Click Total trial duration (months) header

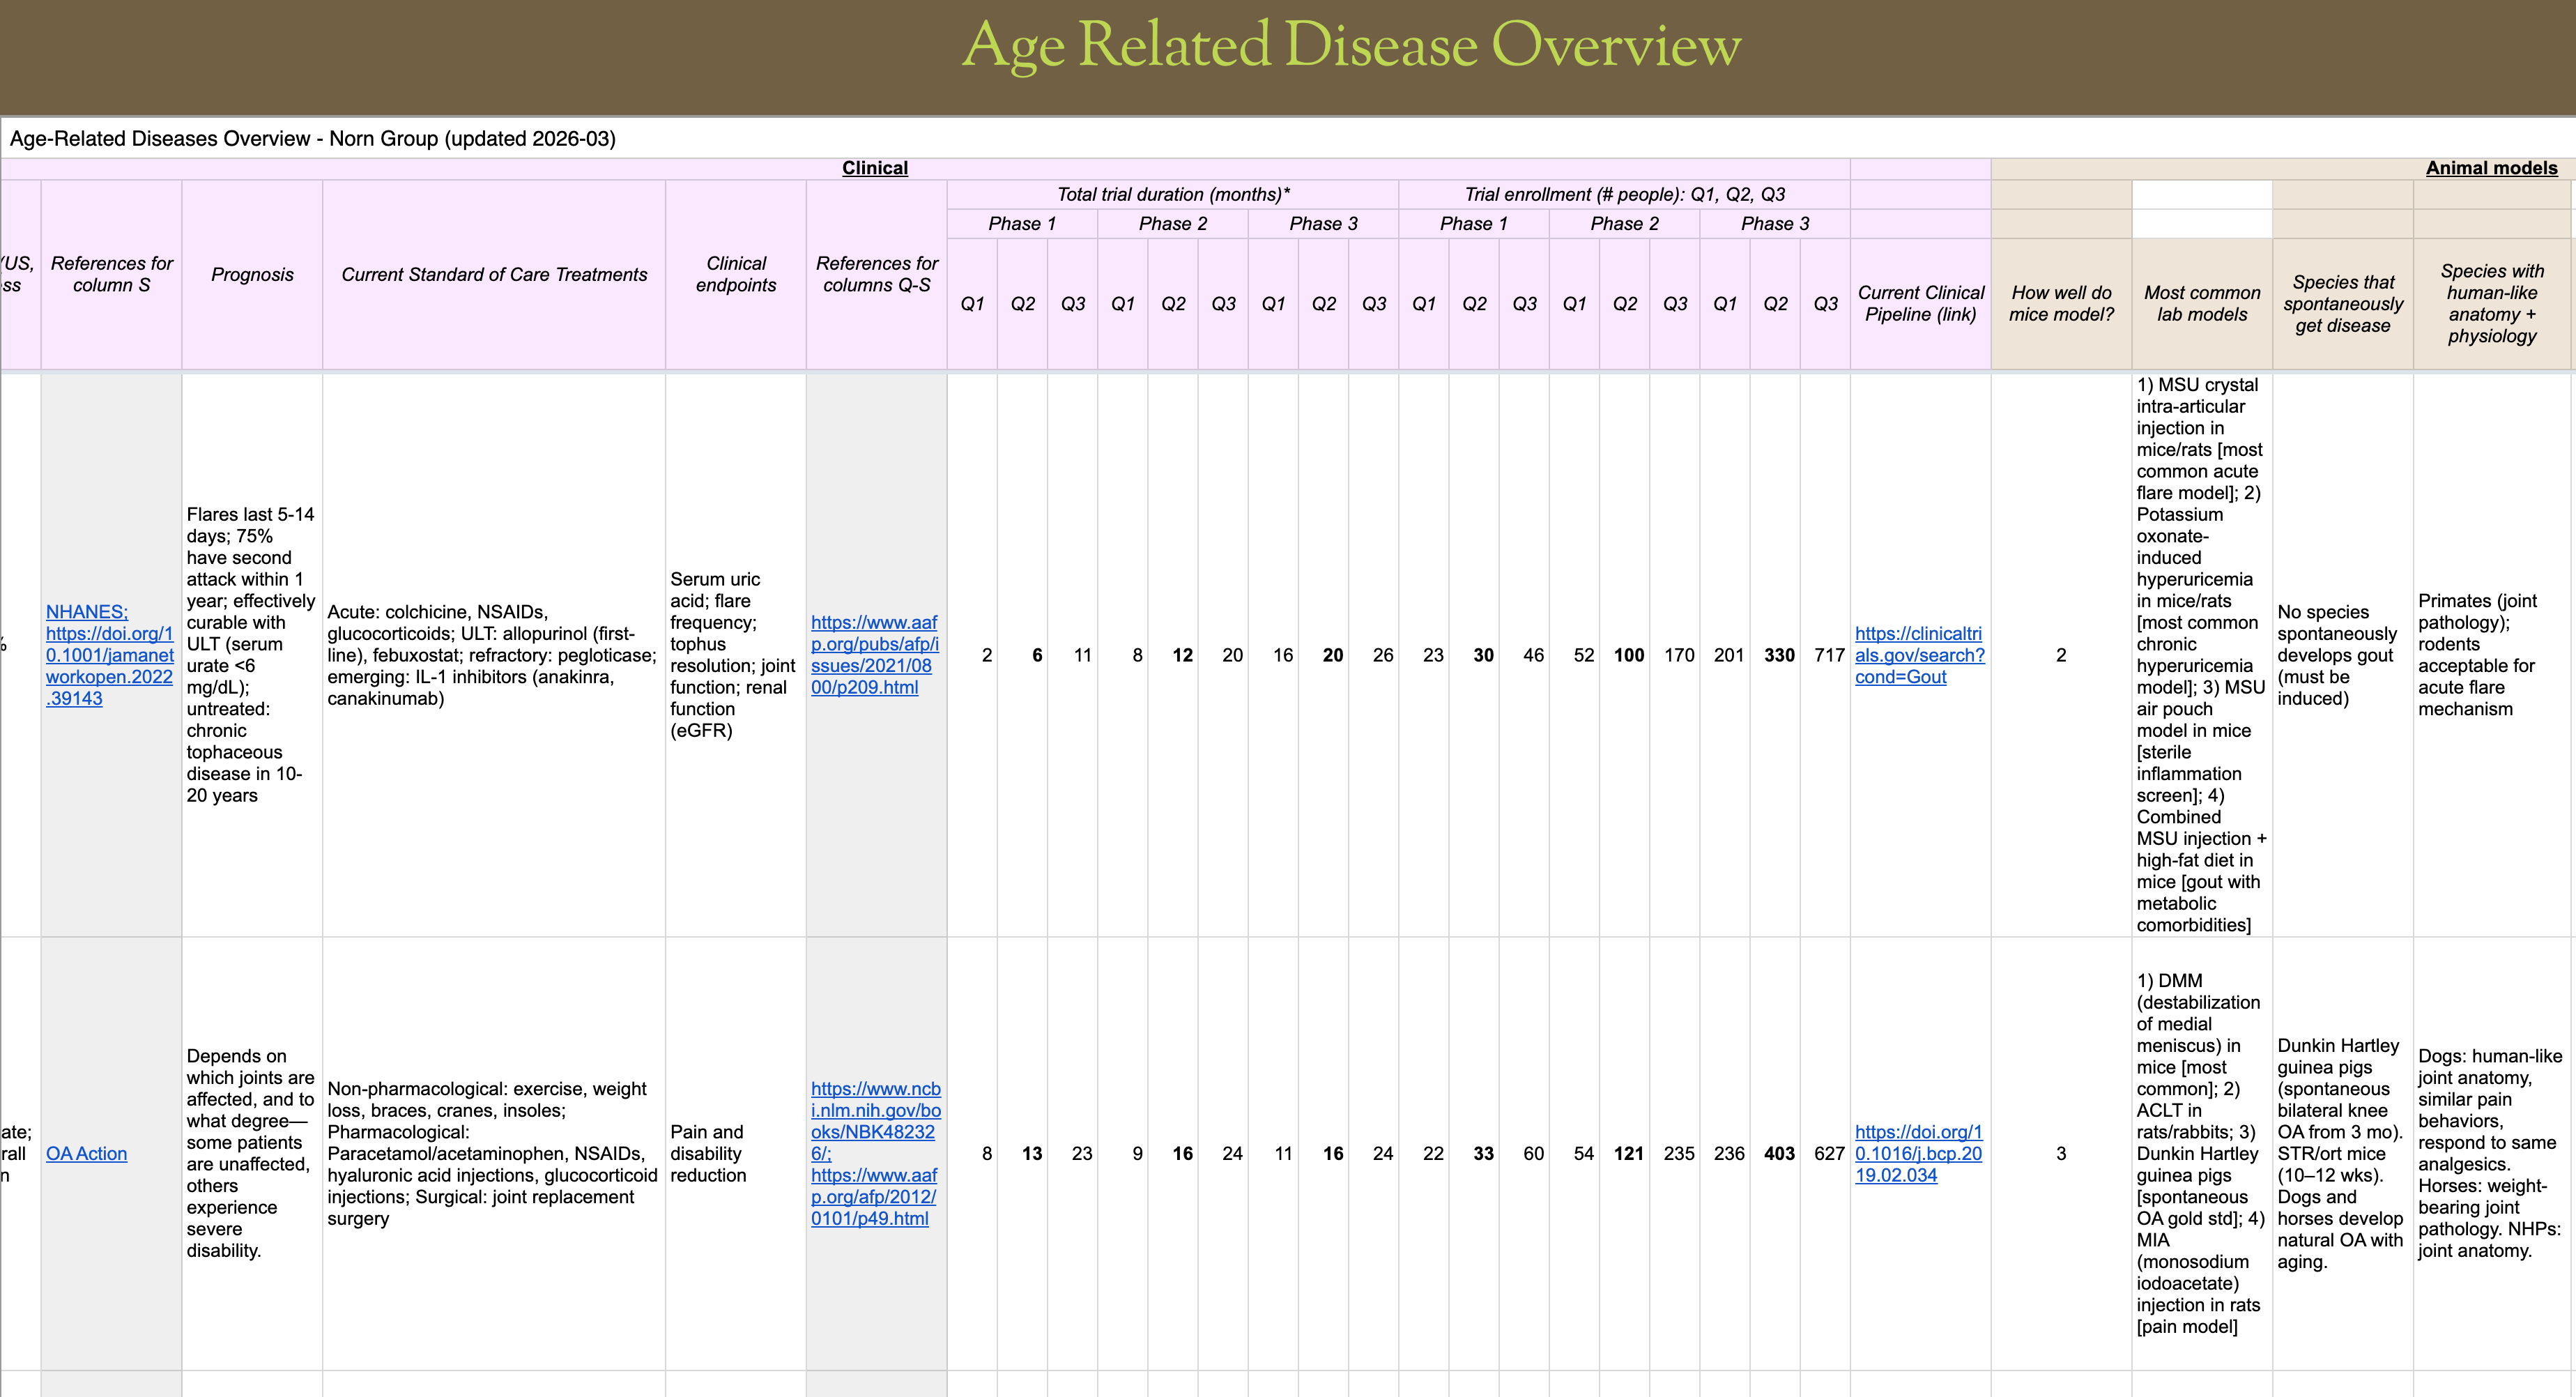click(1172, 194)
